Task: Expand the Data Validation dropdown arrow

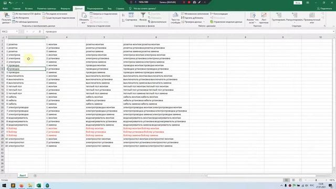Action: coord(204,22)
